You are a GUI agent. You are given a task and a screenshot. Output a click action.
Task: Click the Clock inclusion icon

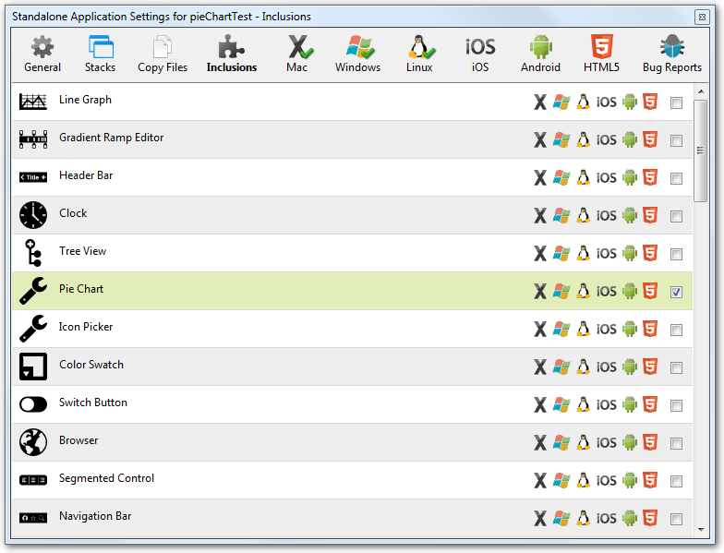pyautogui.click(x=33, y=214)
